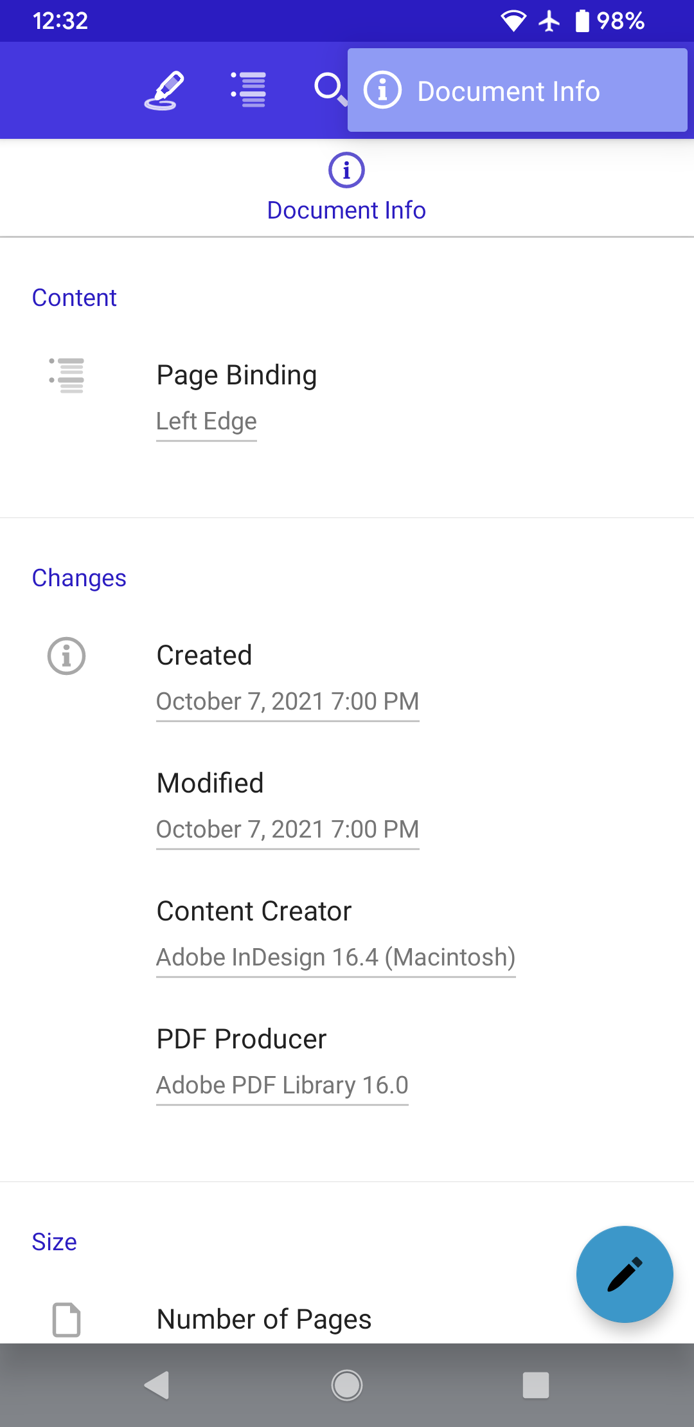The width and height of the screenshot is (694, 1427).
Task: Open the Page Binding value selector
Action: 206,421
